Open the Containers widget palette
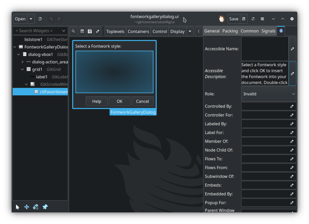 (138, 31)
